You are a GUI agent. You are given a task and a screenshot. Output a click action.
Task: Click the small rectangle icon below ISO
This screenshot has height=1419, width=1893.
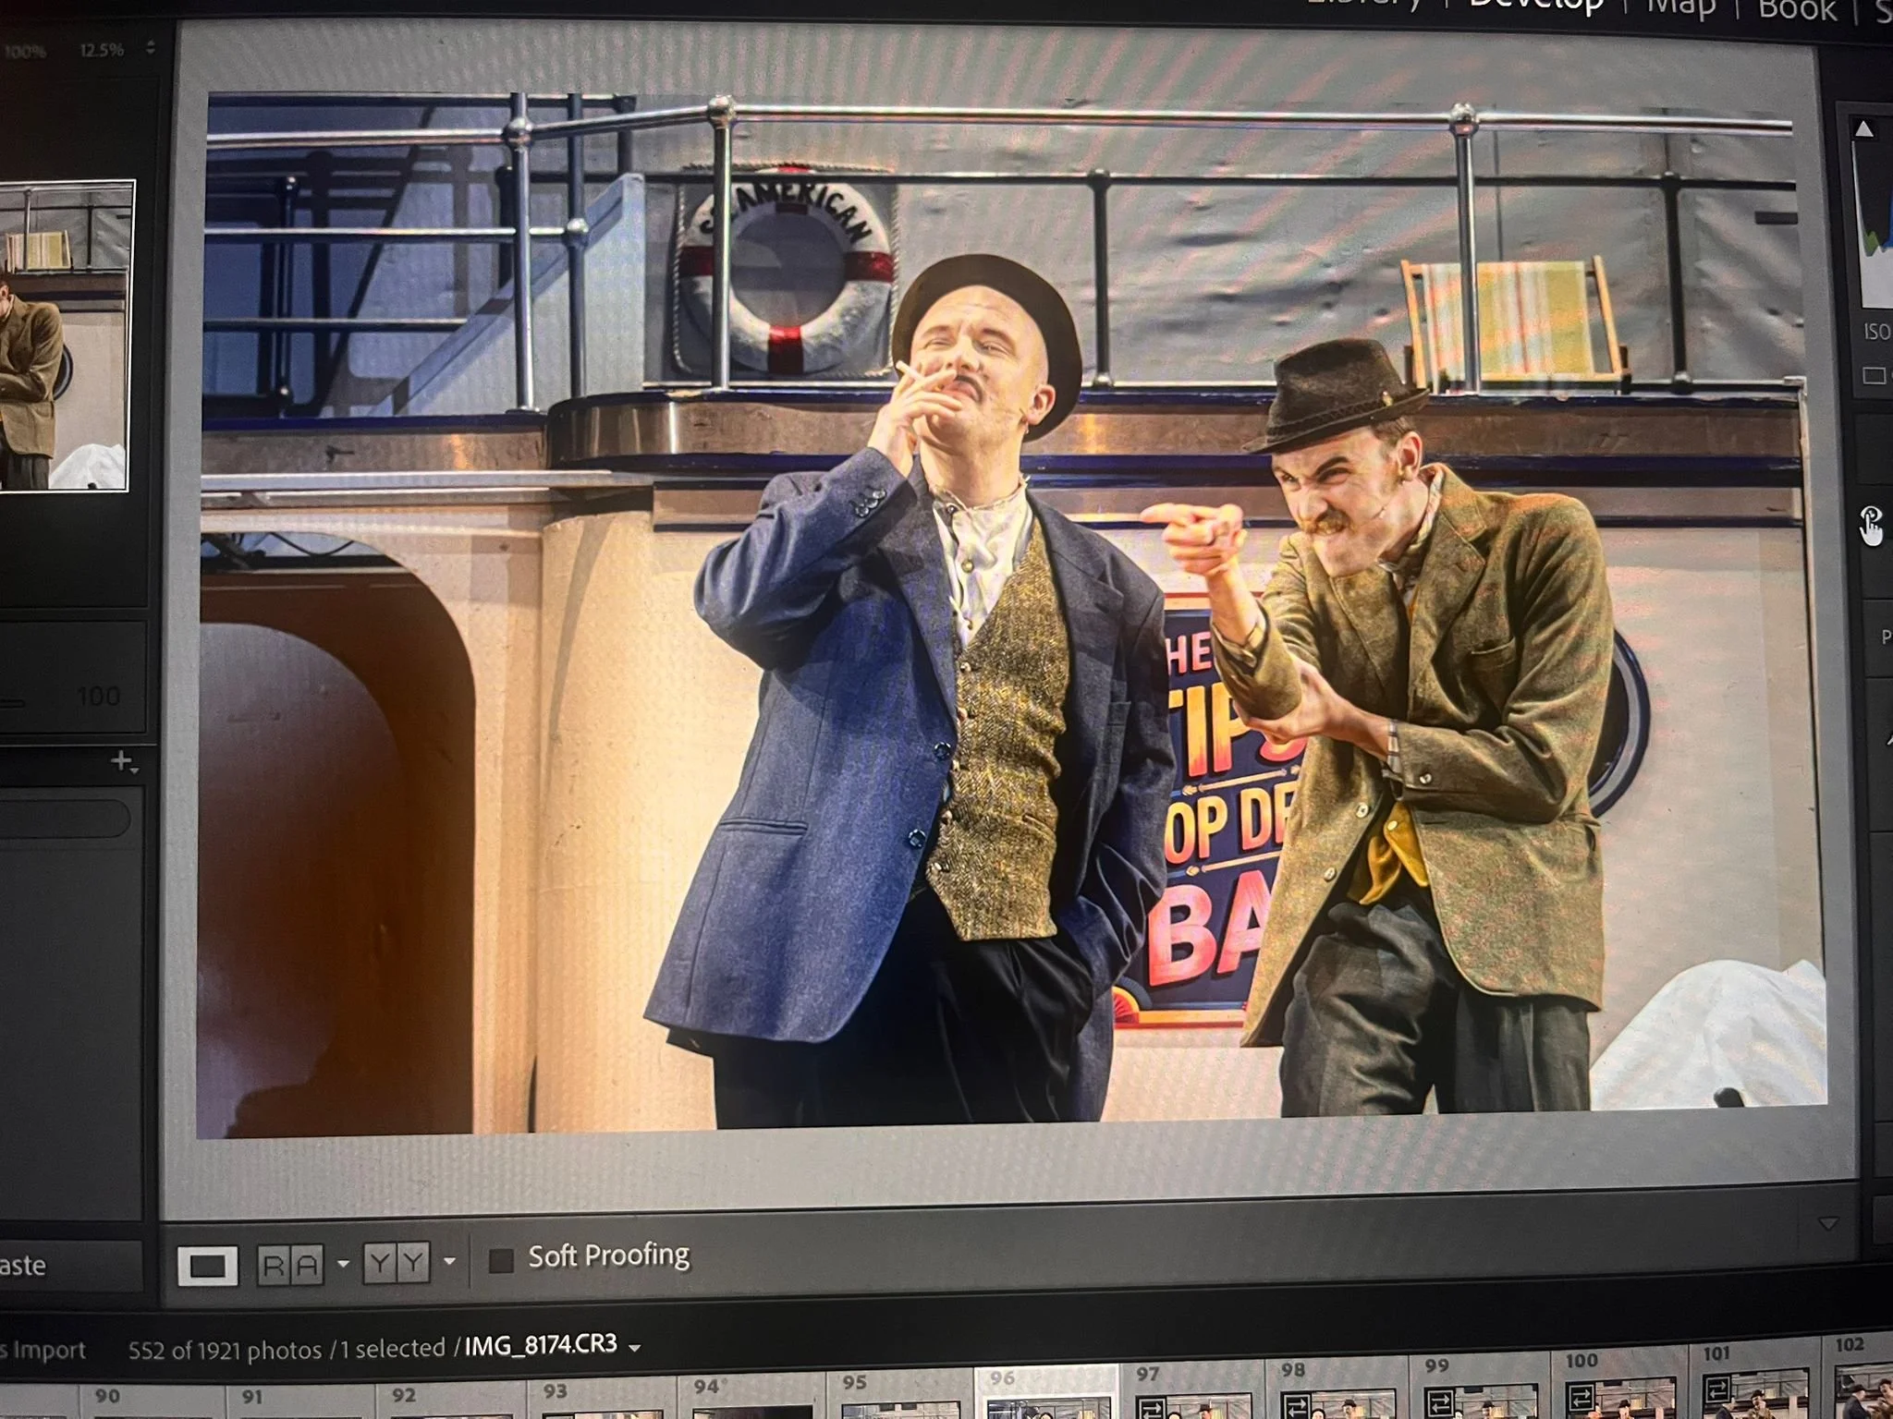(1874, 376)
